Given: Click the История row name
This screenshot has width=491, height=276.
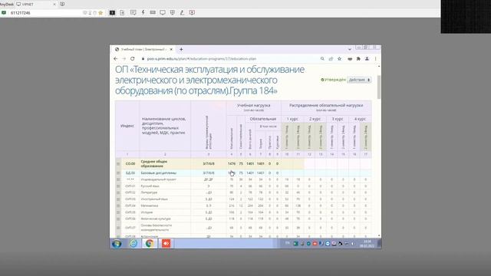Looking at the screenshot, I should pos(147,212).
